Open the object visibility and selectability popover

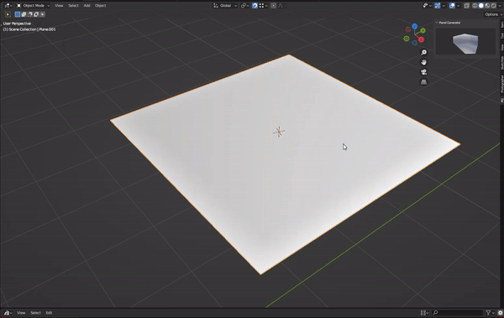click(428, 6)
